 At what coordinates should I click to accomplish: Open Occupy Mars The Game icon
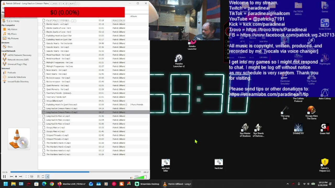[311, 113]
